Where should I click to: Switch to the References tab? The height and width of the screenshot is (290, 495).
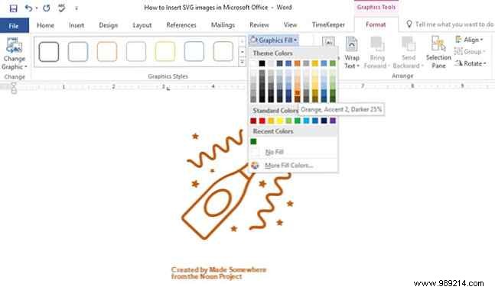pyautogui.click(x=181, y=25)
